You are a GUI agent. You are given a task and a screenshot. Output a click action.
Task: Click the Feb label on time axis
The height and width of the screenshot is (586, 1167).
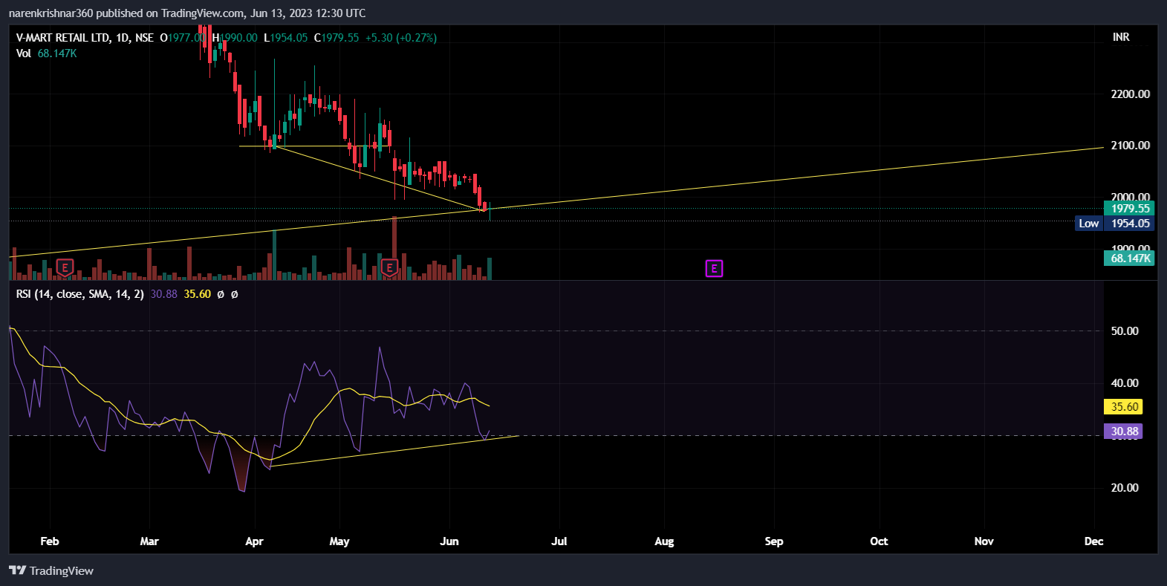point(50,541)
